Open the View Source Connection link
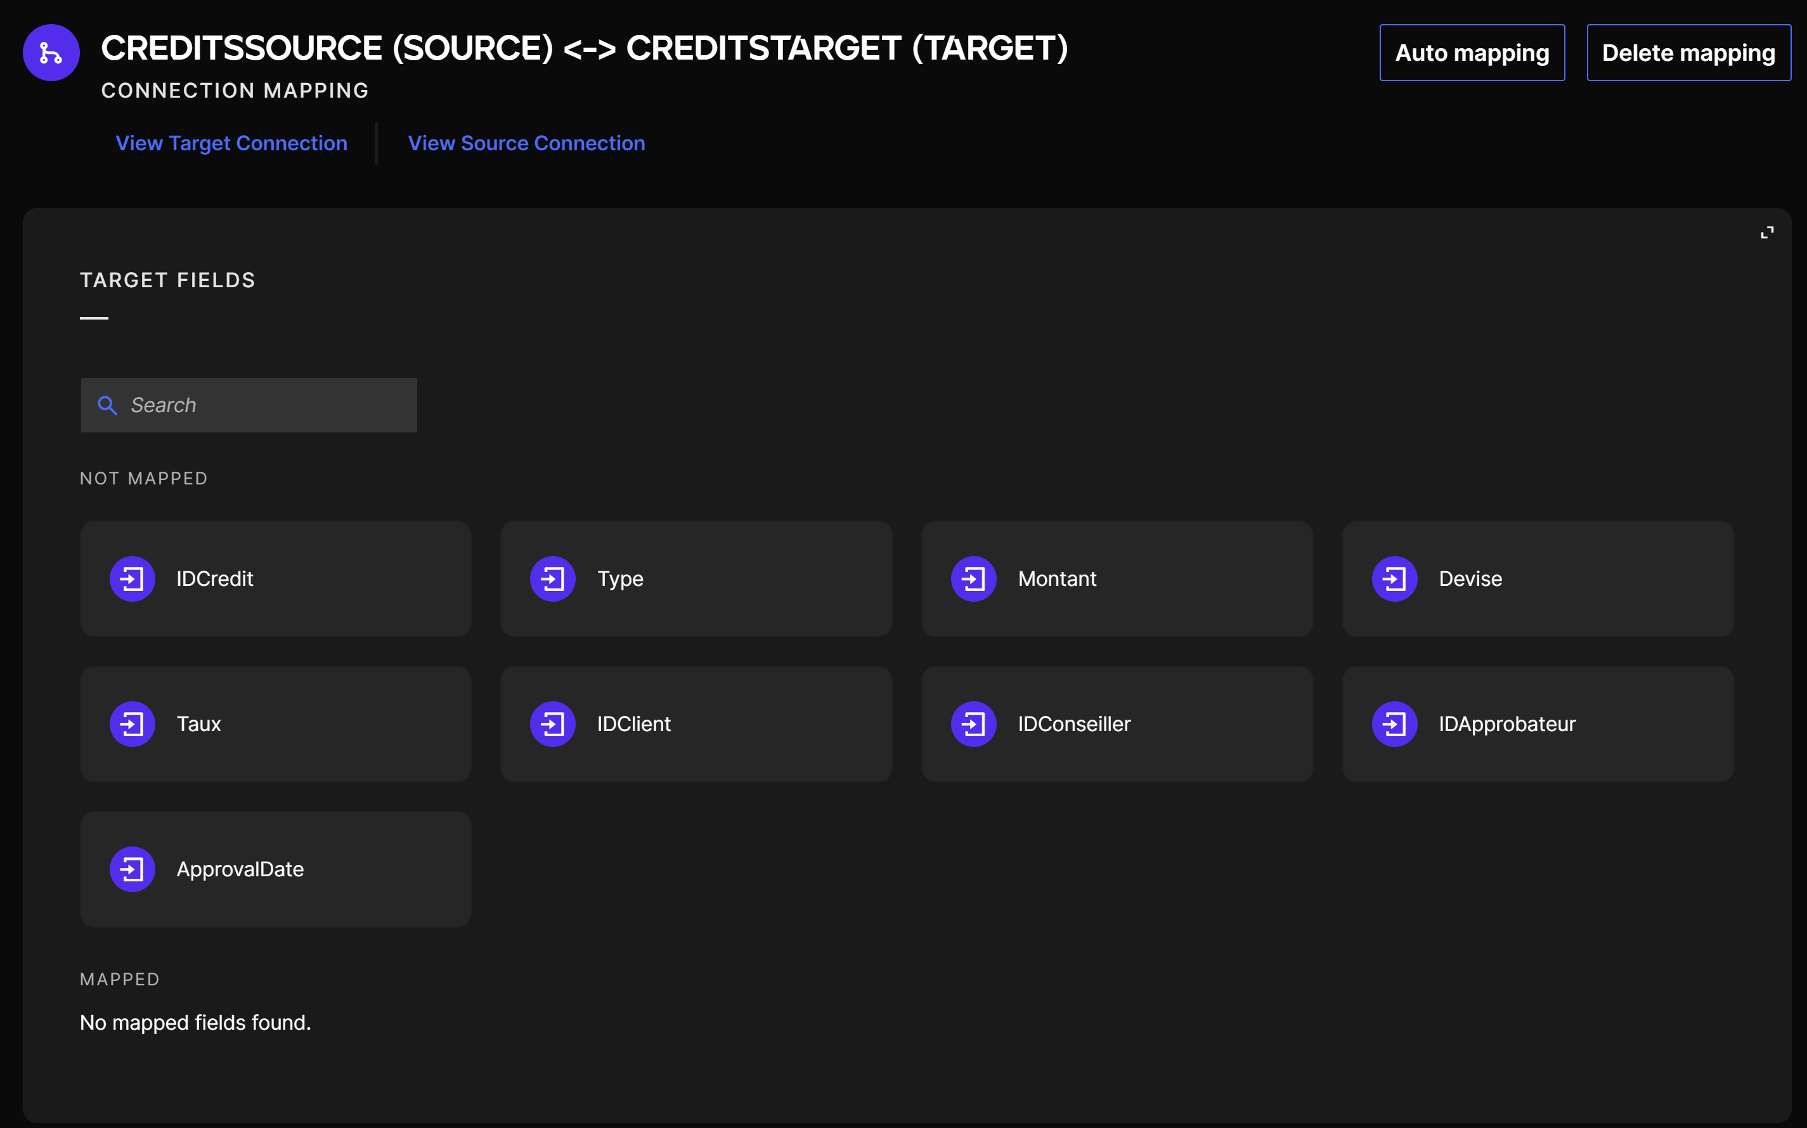Viewport: 1807px width, 1128px height. tap(526, 143)
